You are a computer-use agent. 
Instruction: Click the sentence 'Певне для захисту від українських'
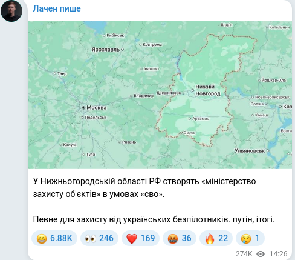click(x=102, y=219)
